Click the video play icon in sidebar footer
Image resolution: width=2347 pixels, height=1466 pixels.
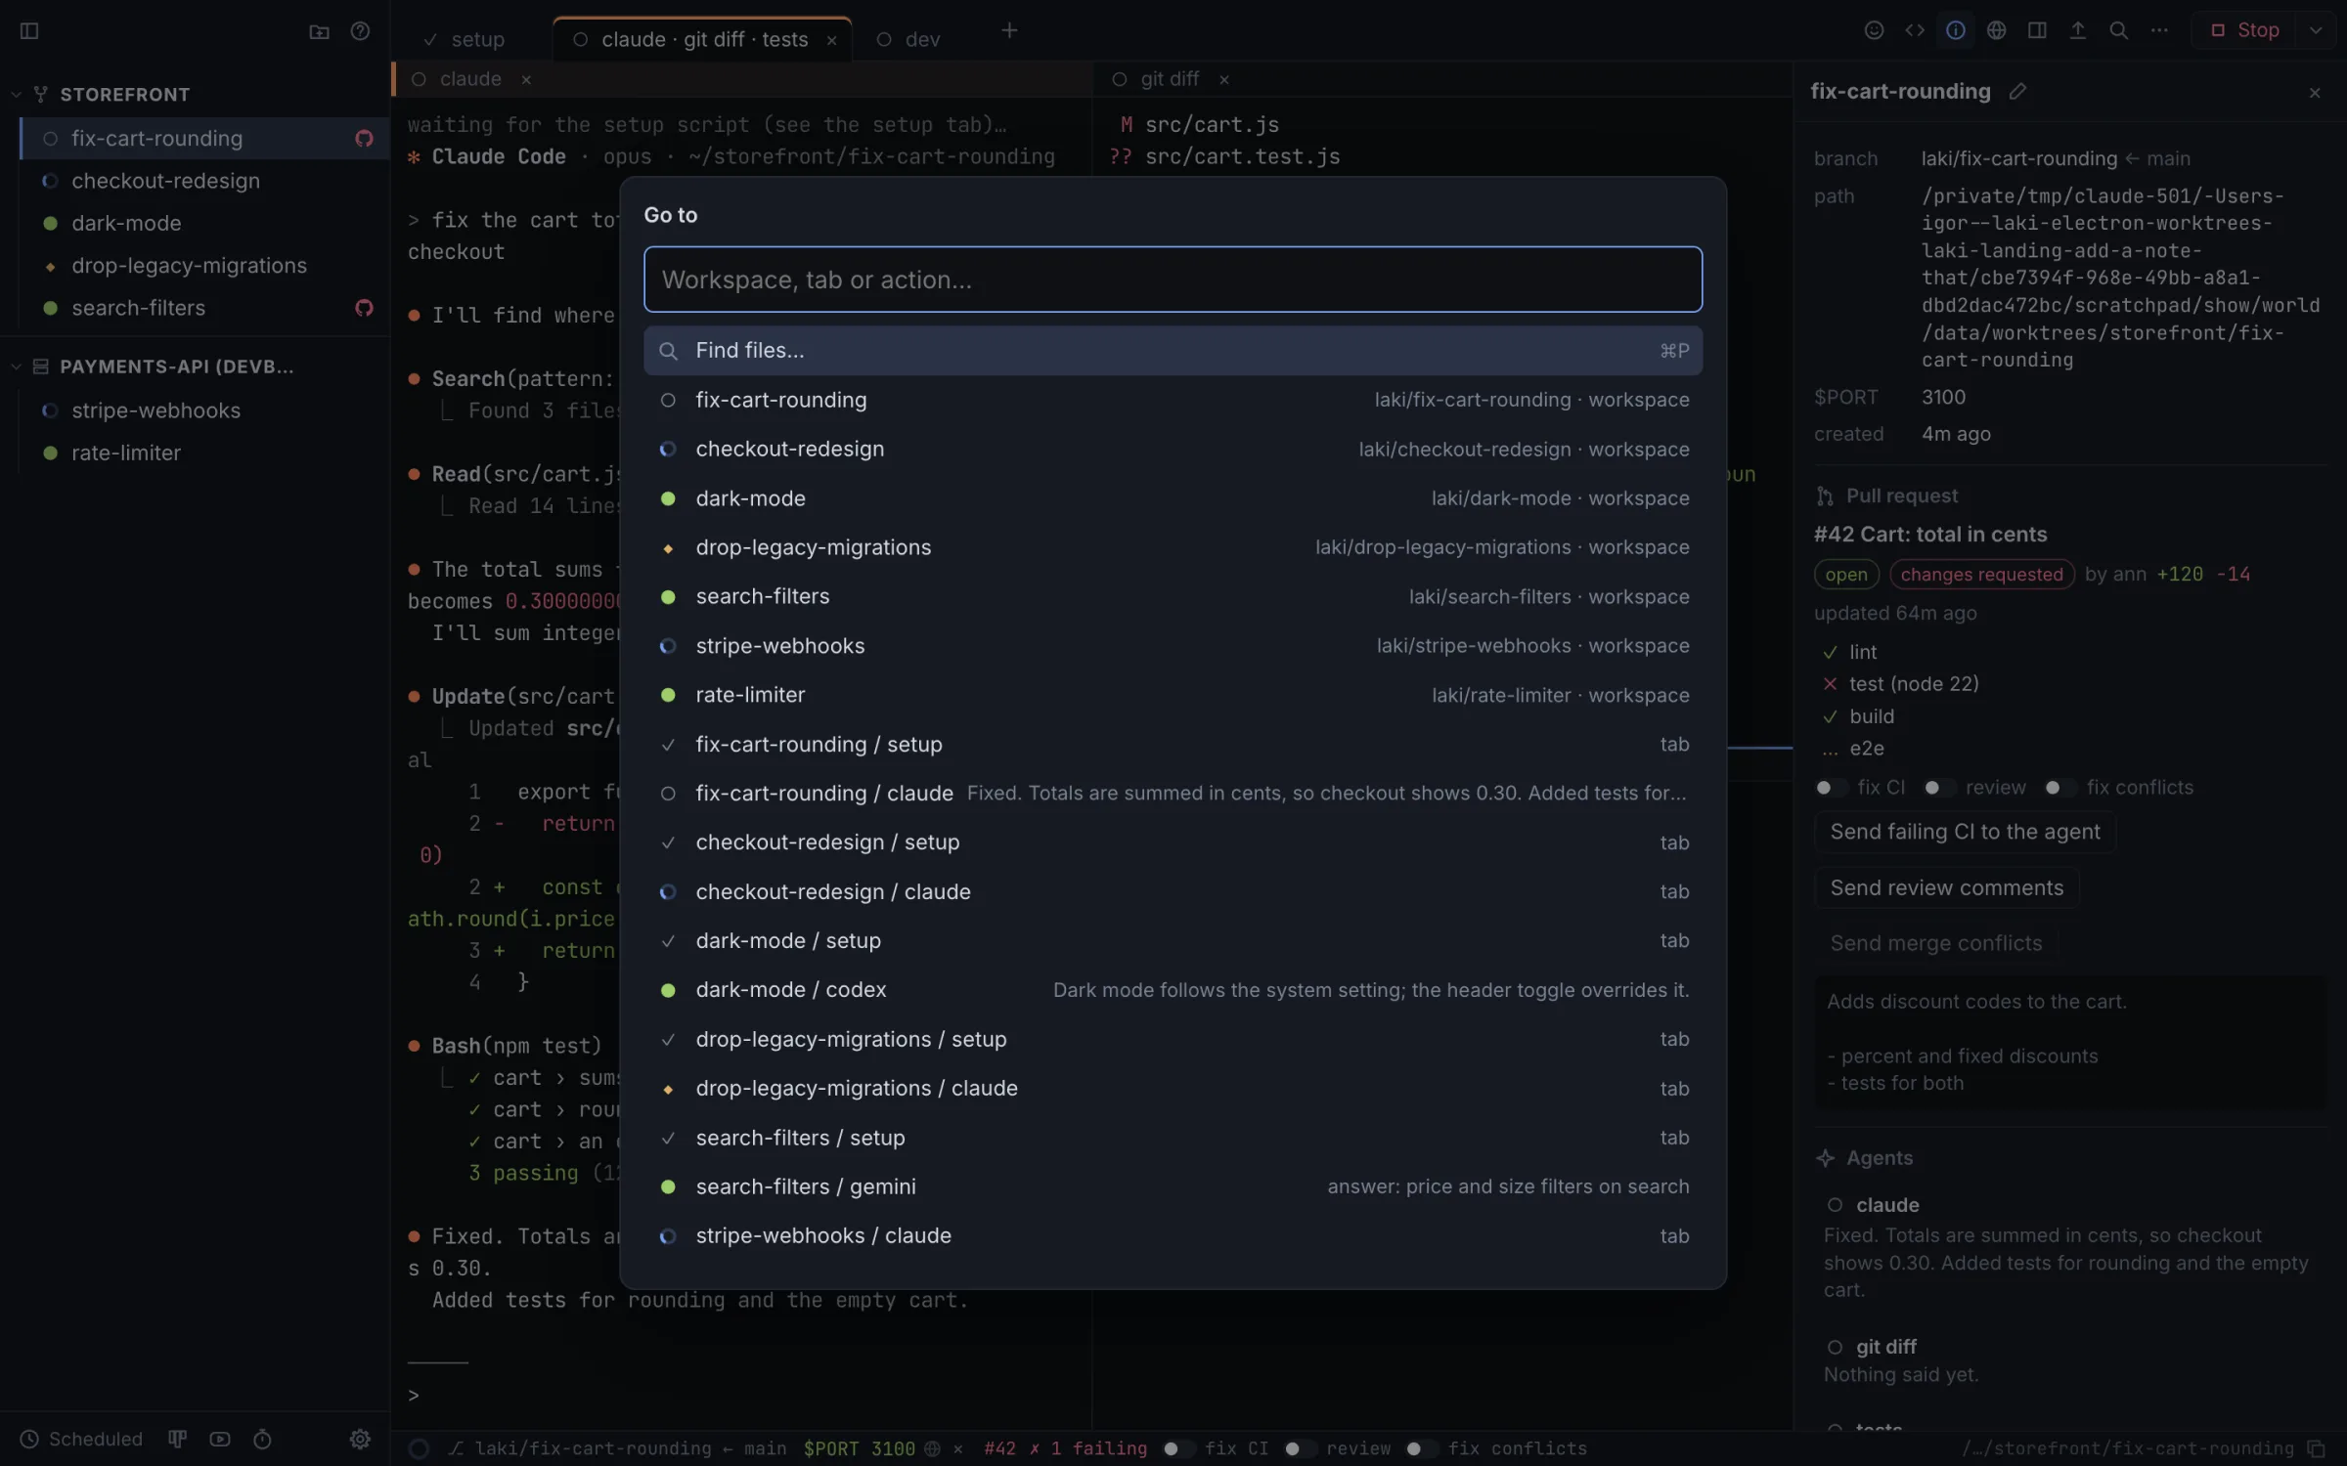pyautogui.click(x=220, y=1439)
